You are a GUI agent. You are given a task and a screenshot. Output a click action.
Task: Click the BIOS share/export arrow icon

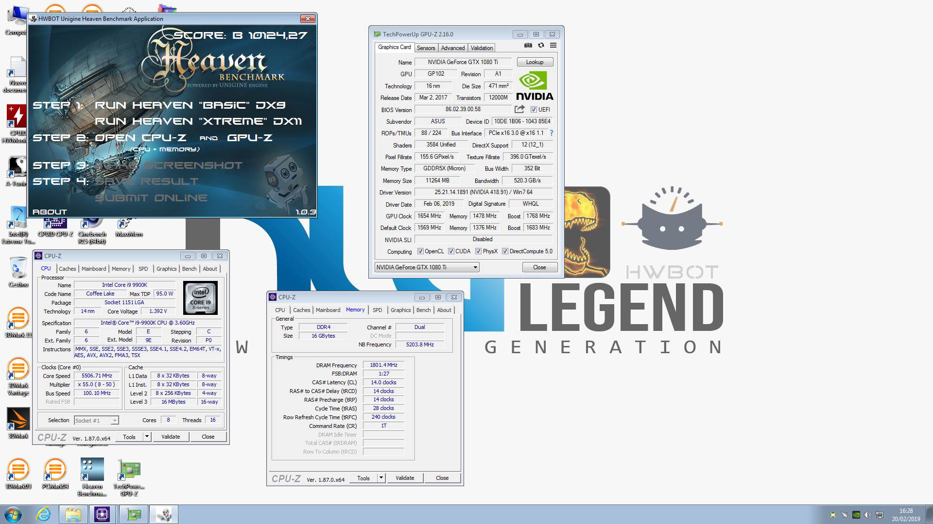pyautogui.click(x=519, y=109)
